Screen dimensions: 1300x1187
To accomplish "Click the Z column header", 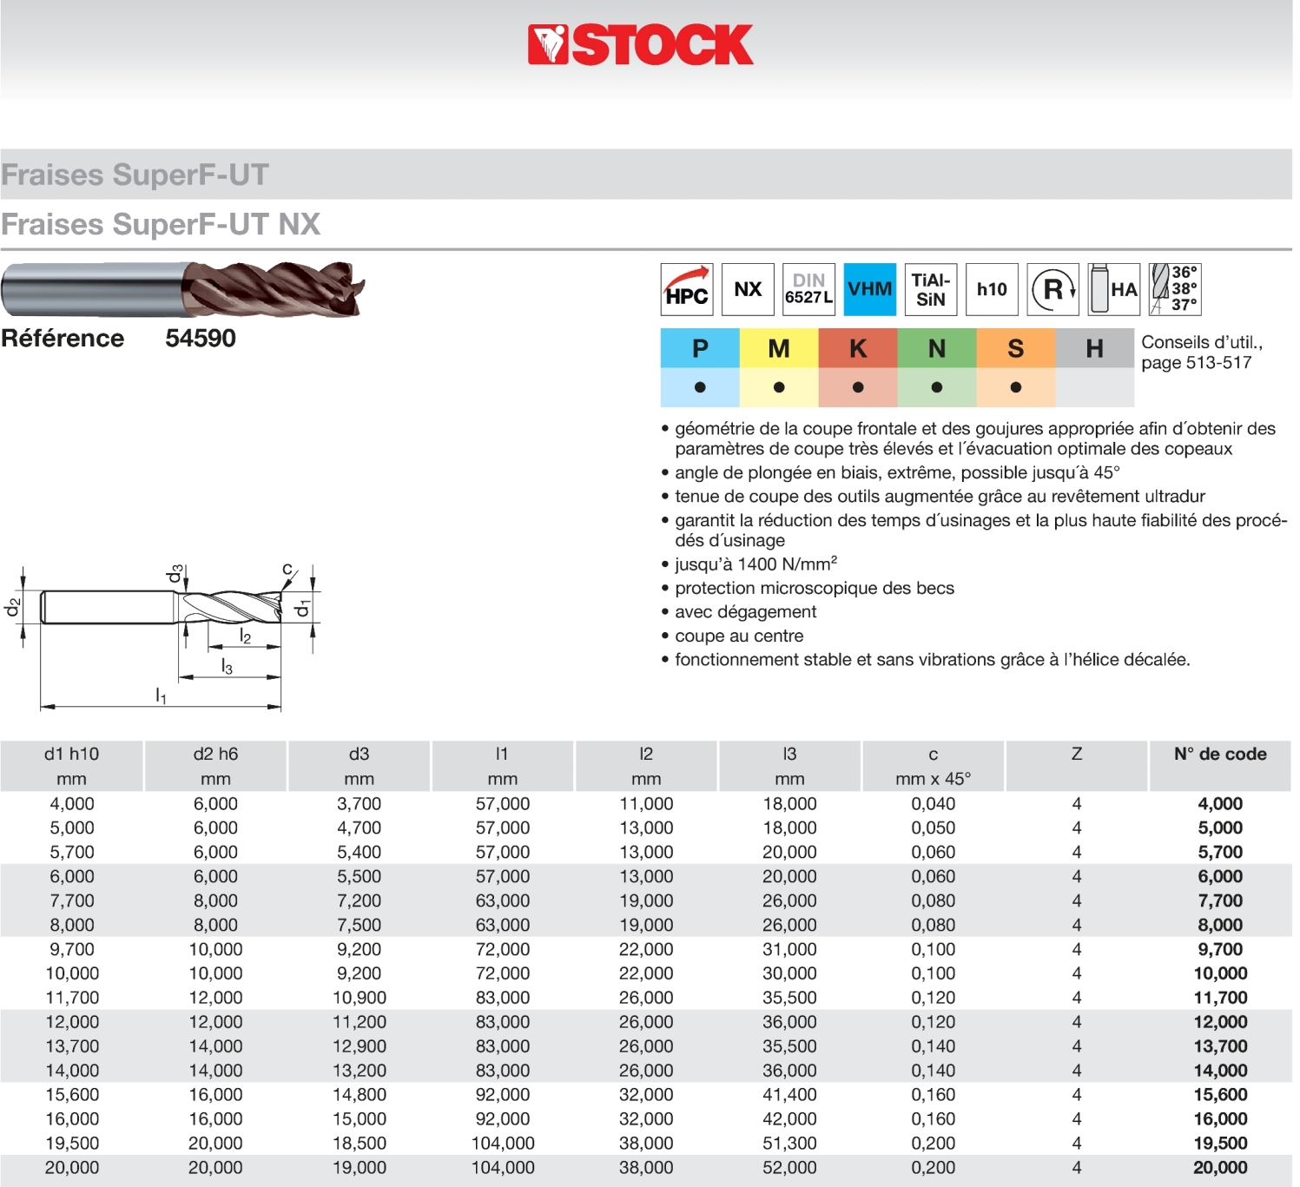I will 1077,766.
